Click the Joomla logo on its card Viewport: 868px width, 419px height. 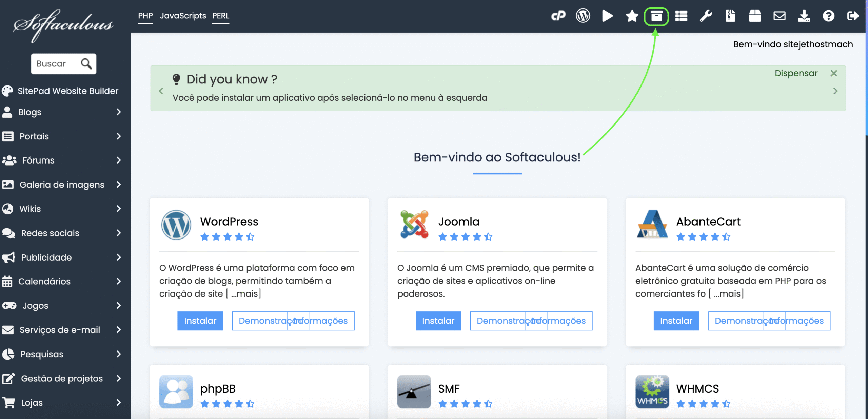[x=414, y=224]
